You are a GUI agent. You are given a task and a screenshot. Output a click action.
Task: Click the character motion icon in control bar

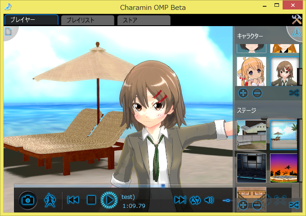[50, 200]
